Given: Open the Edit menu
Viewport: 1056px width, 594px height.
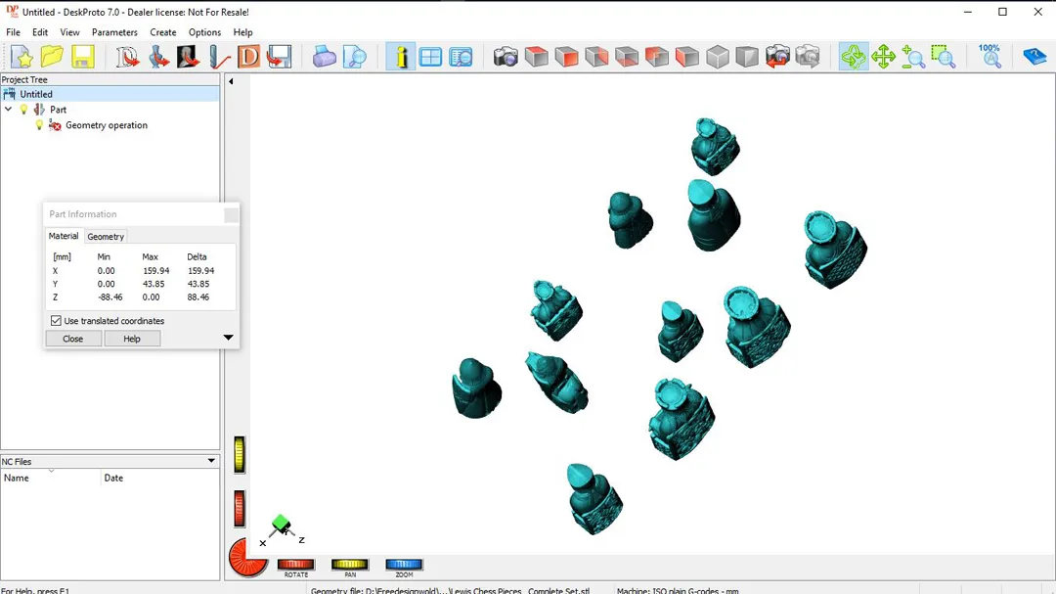Looking at the screenshot, I should coord(40,32).
